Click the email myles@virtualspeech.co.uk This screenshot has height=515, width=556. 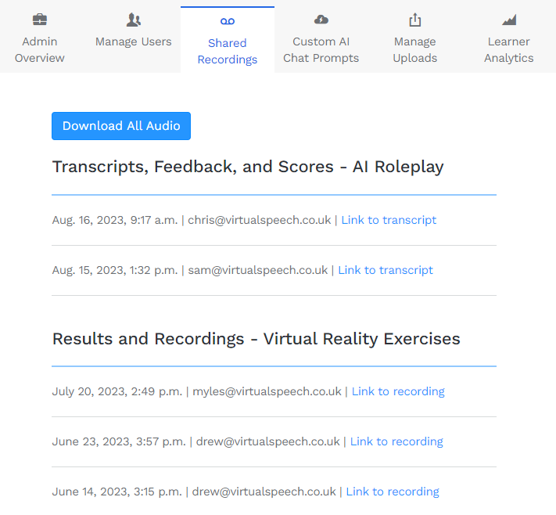point(267,391)
